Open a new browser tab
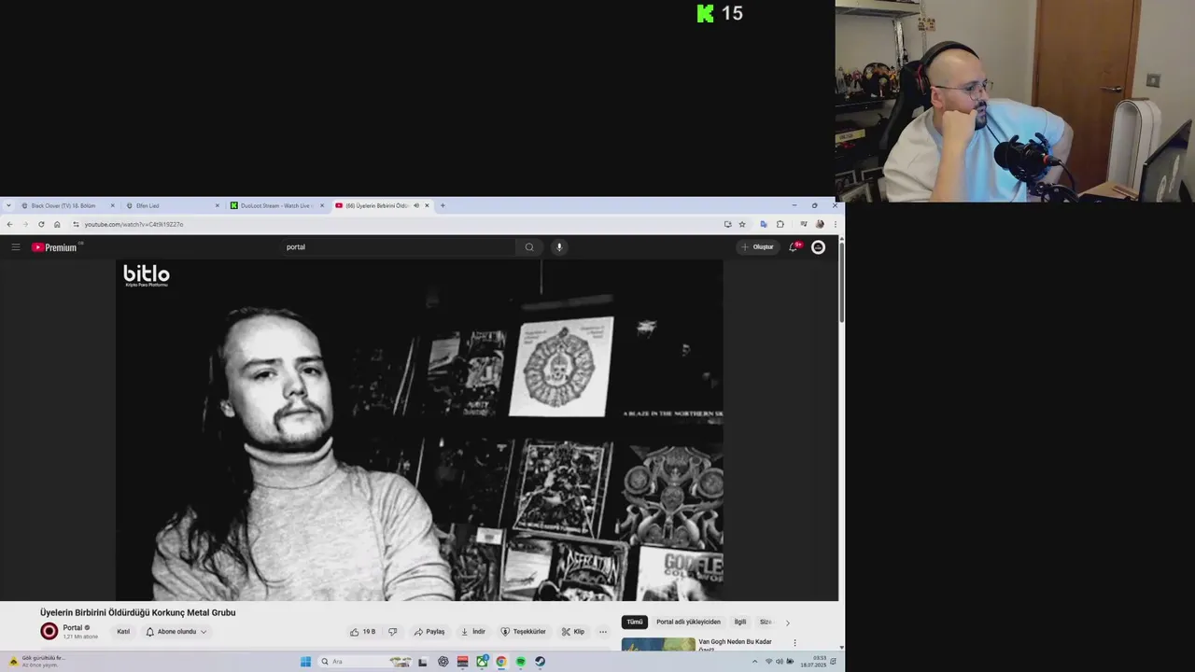 coord(443,205)
